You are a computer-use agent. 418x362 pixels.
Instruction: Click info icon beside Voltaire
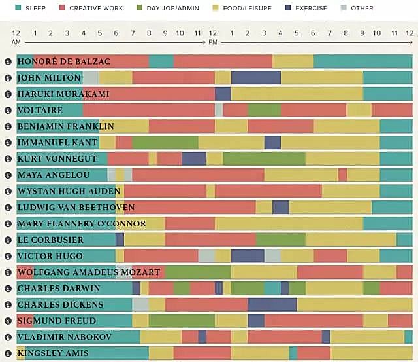[8, 110]
